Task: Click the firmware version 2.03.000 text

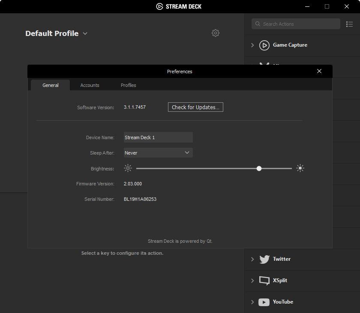Action: coord(133,184)
